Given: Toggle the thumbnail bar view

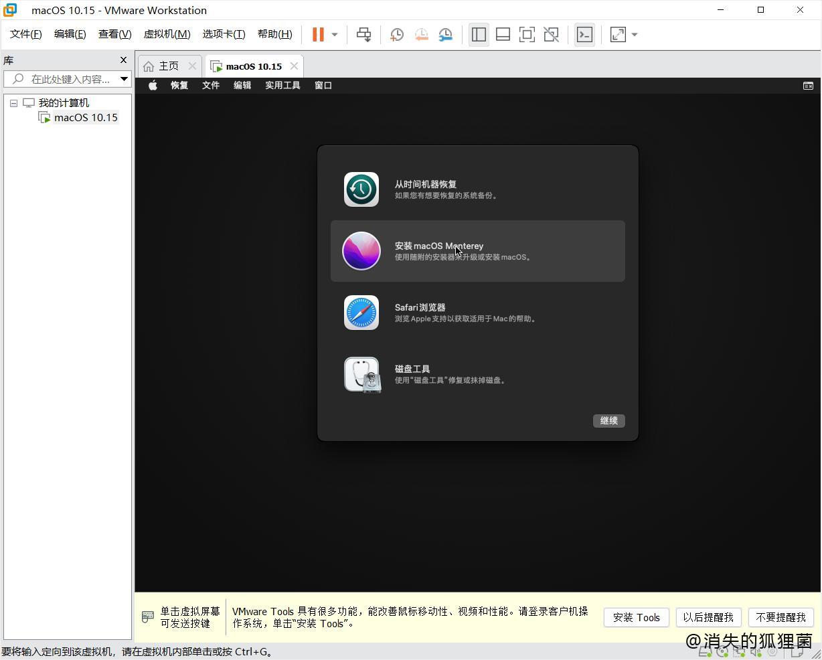Looking at the screenshot, I should pyautogui.click(x=503, y=34).
